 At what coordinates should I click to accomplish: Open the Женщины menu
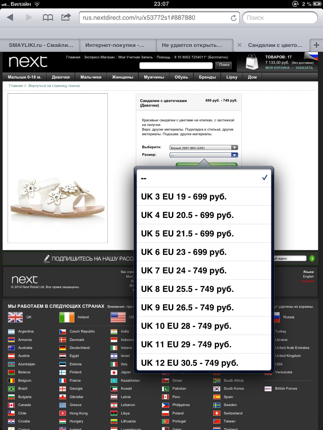pyautogui.click(x=122, y=77)
